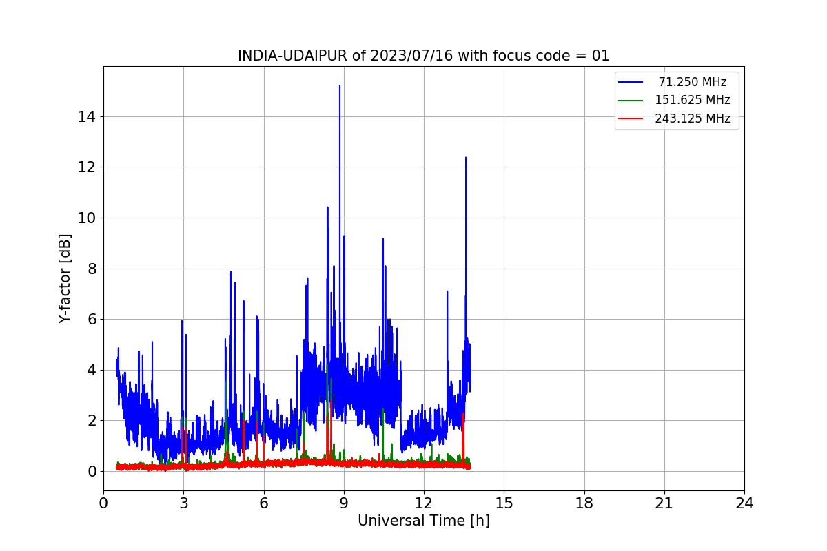This screenshot has height=551, width=827.
Task: Click y-axis tick label 4
Action: 92,370
